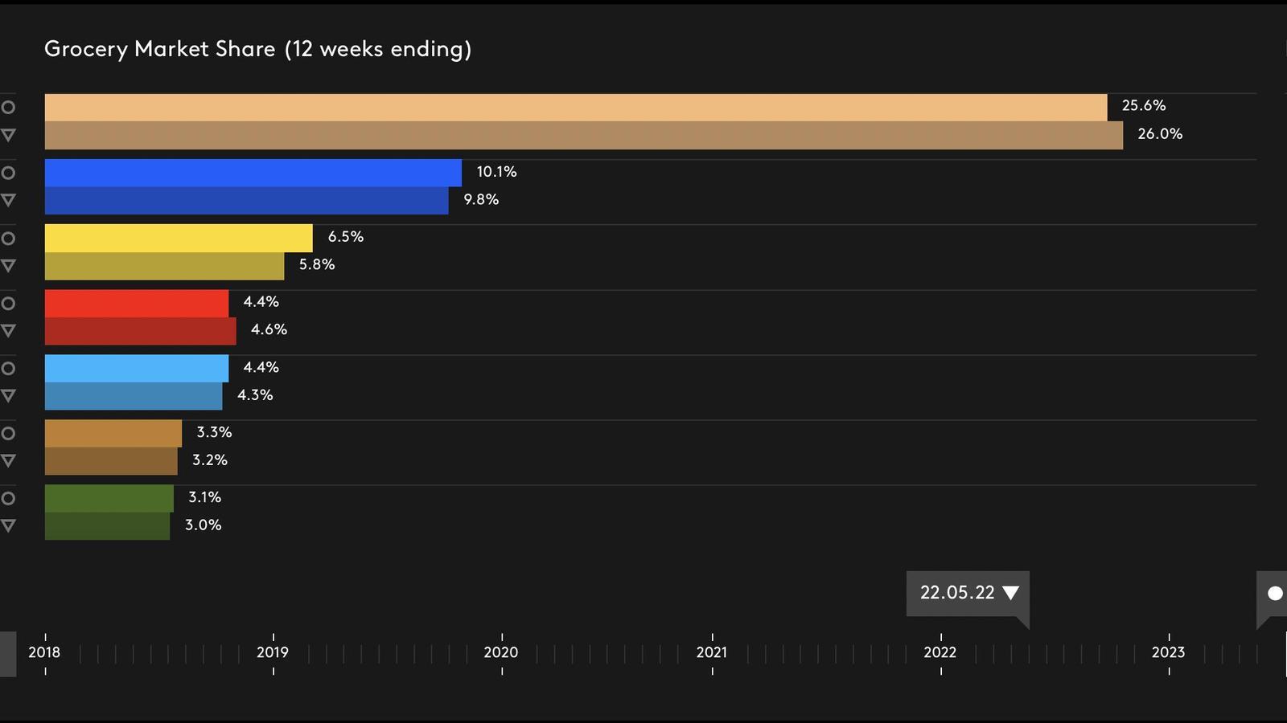Jump to 2021 on the timeline

pos(712,652)
